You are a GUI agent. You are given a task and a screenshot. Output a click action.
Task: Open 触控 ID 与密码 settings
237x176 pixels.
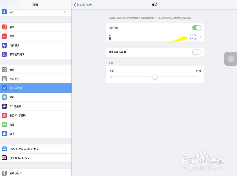(36, 115)
